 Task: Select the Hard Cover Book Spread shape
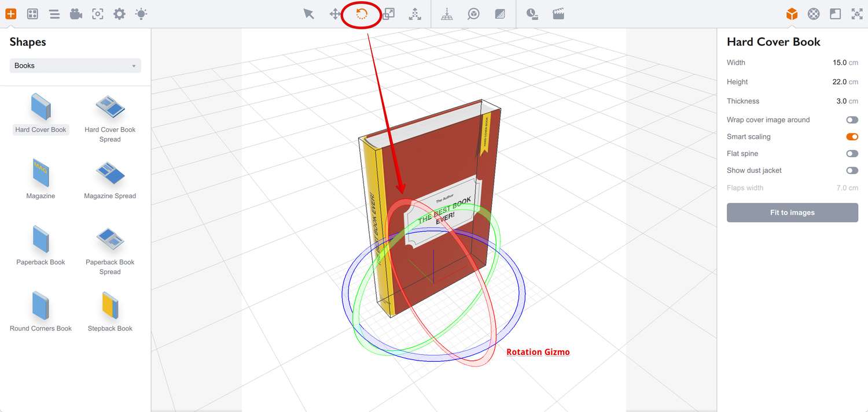[x=110, y=119]
